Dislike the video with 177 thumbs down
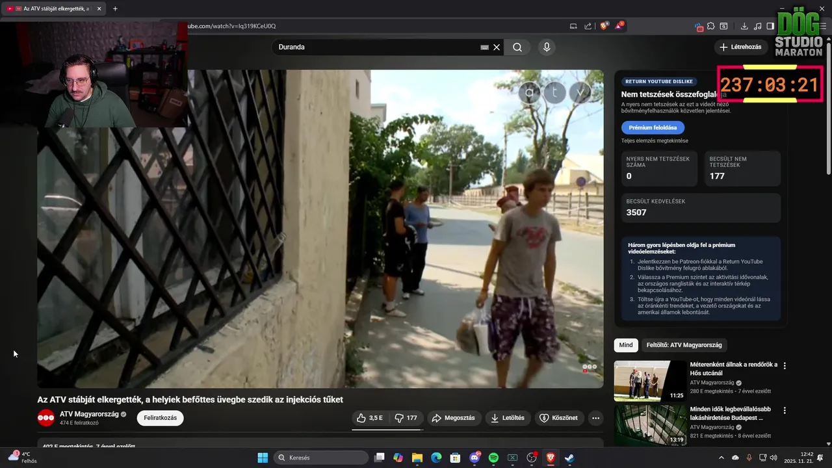Viewport: 832px width, 468px height. click(x=406, y=418)
